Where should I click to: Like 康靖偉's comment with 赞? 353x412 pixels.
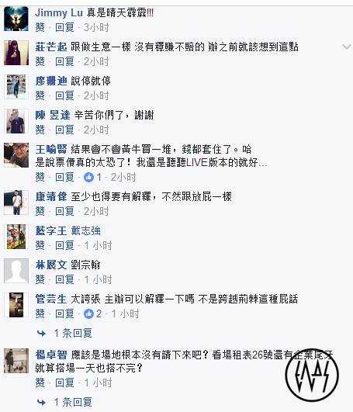click(40, 211)
